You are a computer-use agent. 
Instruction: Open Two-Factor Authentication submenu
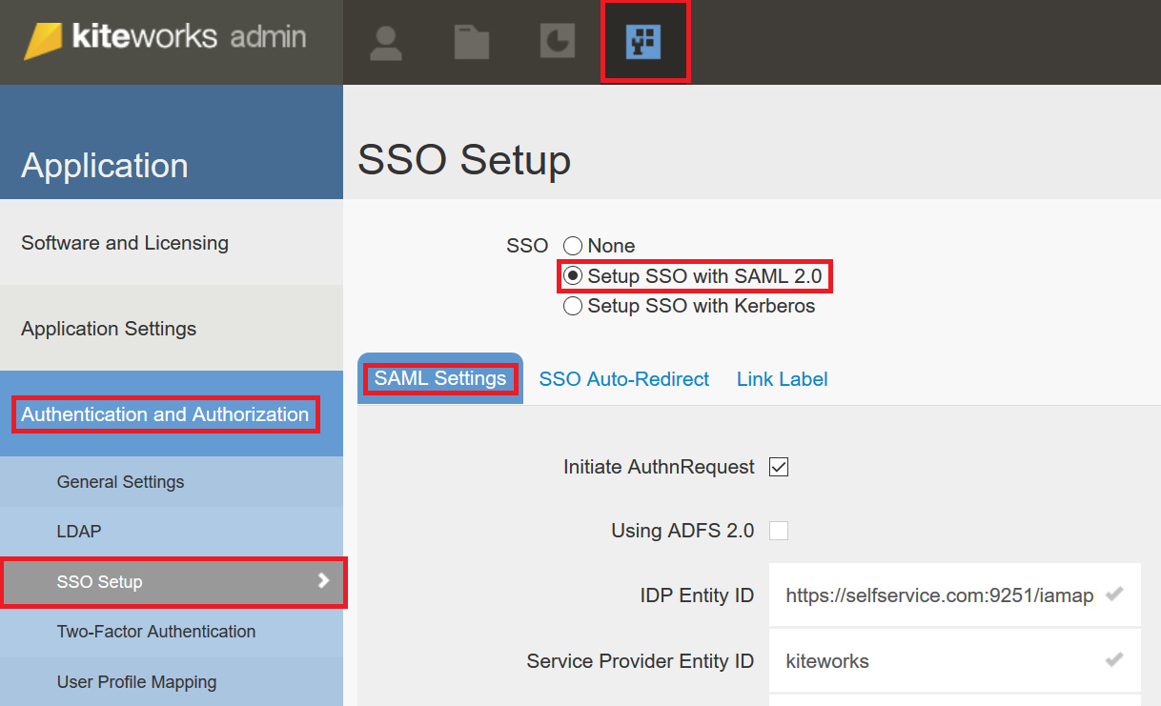tap(172, 631)
